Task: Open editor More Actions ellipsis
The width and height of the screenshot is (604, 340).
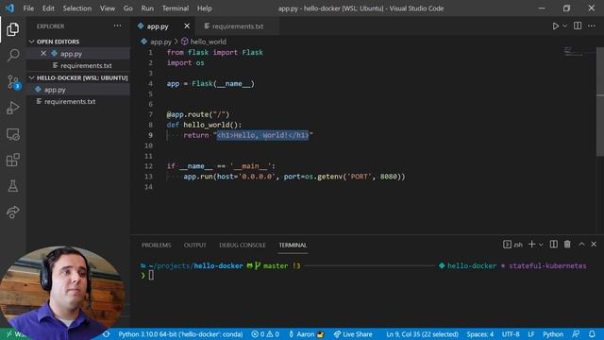Action: [x=592, y=25]
